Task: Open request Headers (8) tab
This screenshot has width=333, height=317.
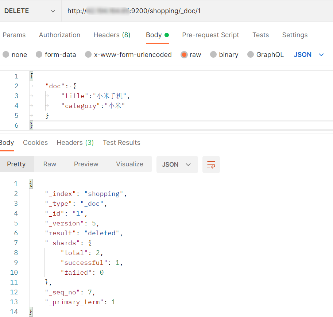Action: point(112,35)
